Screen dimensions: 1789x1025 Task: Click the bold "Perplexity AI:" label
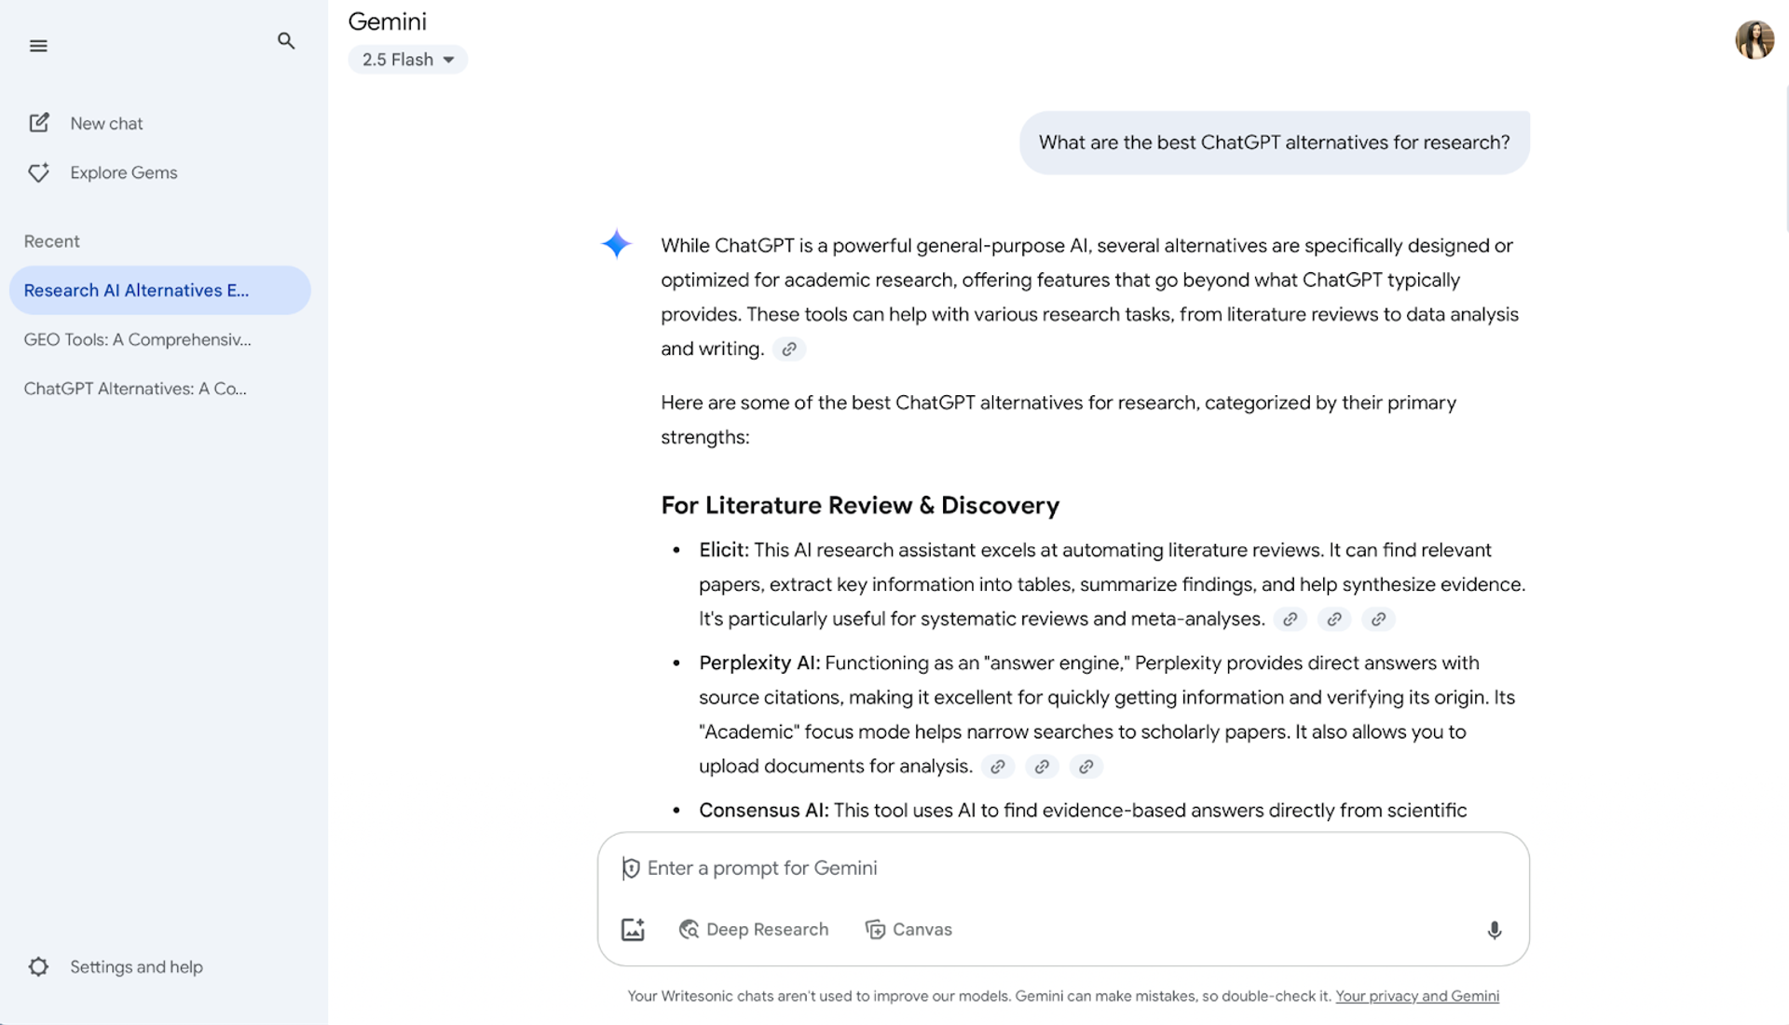[x=759, y=663]
